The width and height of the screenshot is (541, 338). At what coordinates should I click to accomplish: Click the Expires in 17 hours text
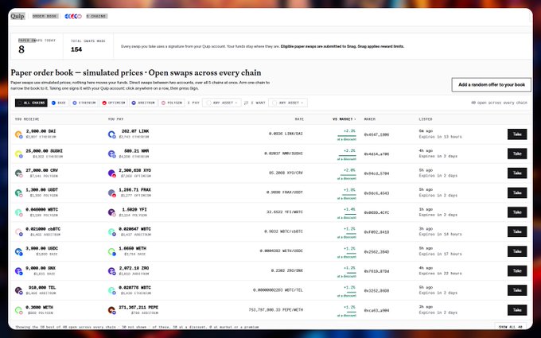pos(440,254)
